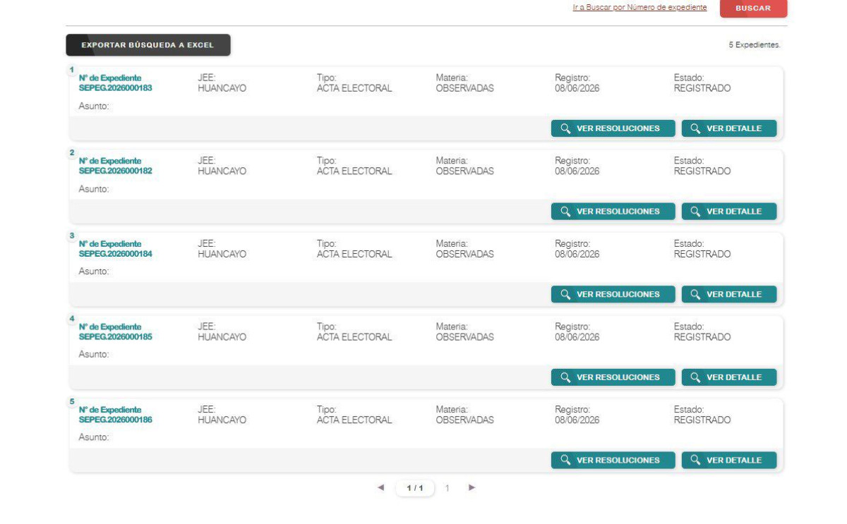View resolutions for expediente SEPEG.2026000182
This screenshot has height=524, width=847.
coord(613,211)
